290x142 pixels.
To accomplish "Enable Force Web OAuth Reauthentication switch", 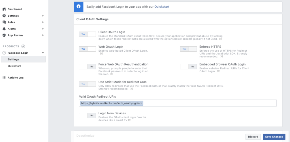I will [x=88, y=67].
